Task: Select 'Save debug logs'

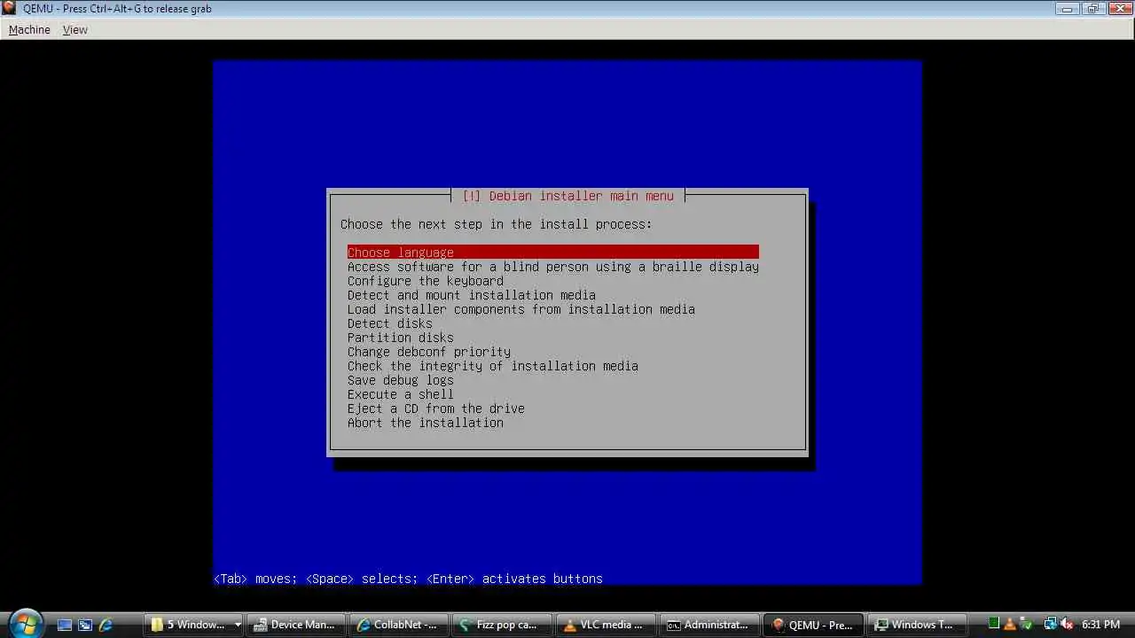Action: point(401,380)
